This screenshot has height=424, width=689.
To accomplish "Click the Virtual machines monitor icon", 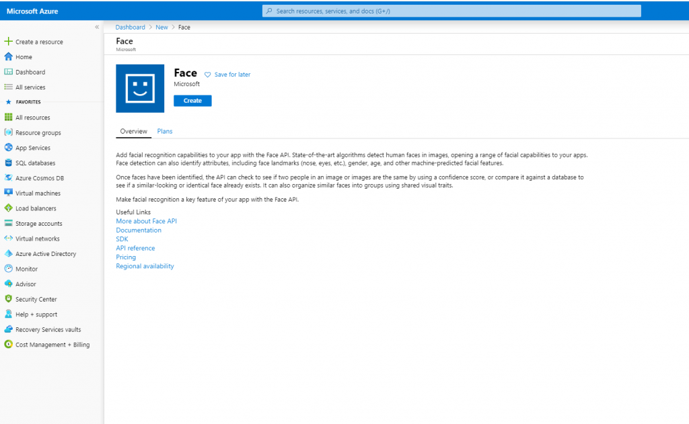I will click(x=8, y=193).
